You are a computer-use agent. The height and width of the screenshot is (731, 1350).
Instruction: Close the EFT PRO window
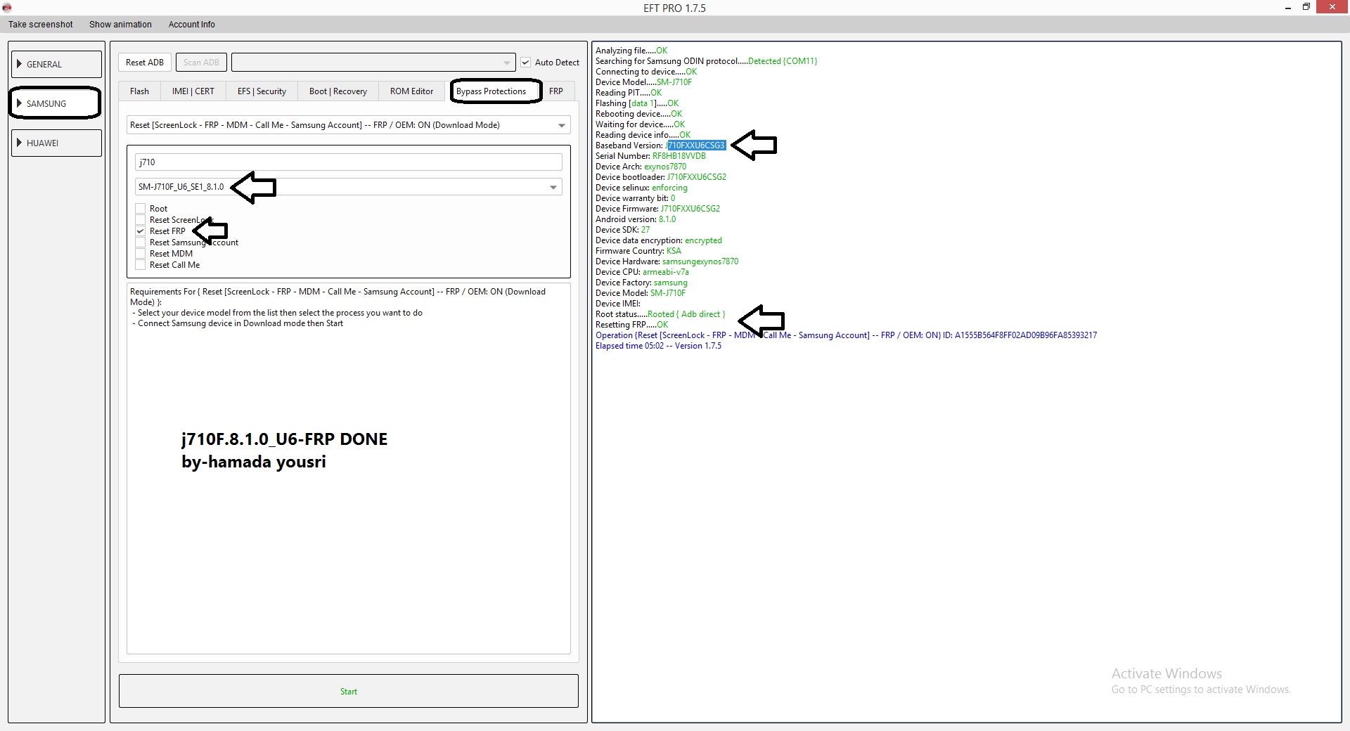(x=1332, y=7)
